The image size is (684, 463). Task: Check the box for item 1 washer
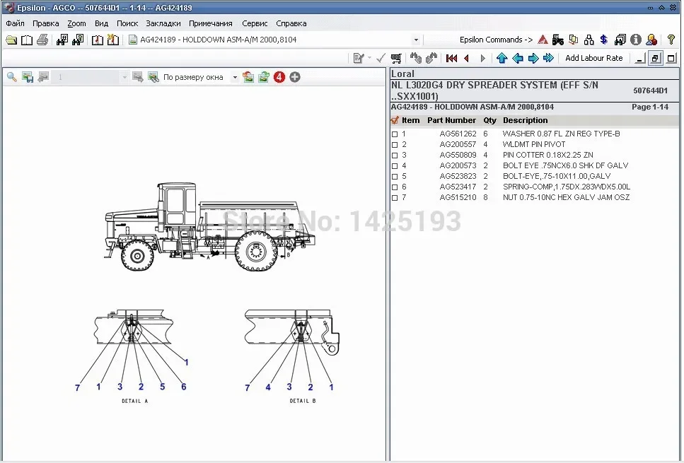395,134
